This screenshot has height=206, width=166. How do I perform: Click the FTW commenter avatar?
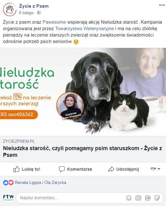click(8, 197)
